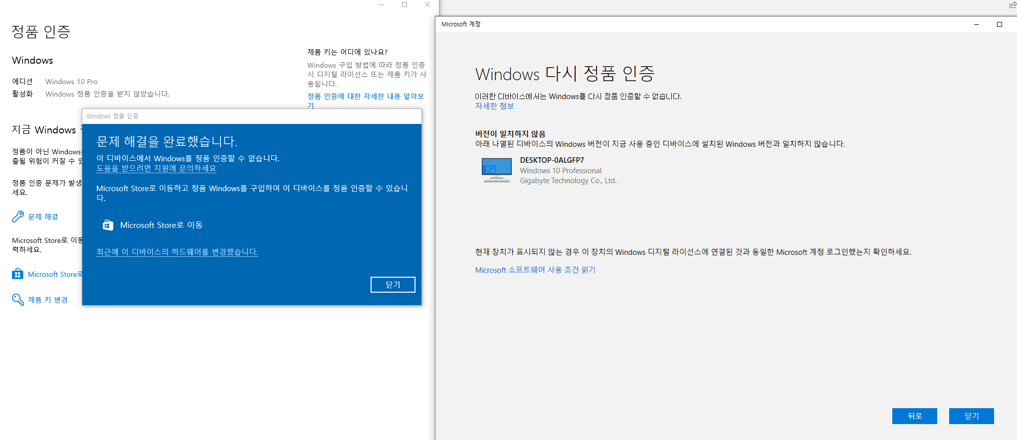Image resolution: width=1017 pixels, height=440 pixels.
Task: Click the share icon at top right corner
Action: click(x=1013, y=5)
